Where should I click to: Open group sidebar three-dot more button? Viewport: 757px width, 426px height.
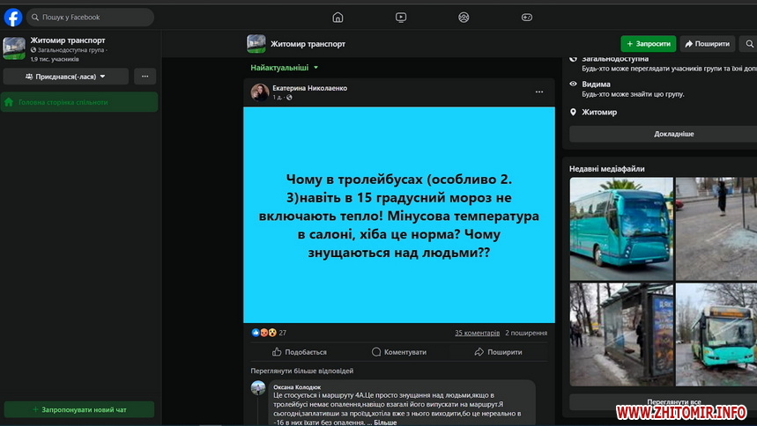(145, 77)
